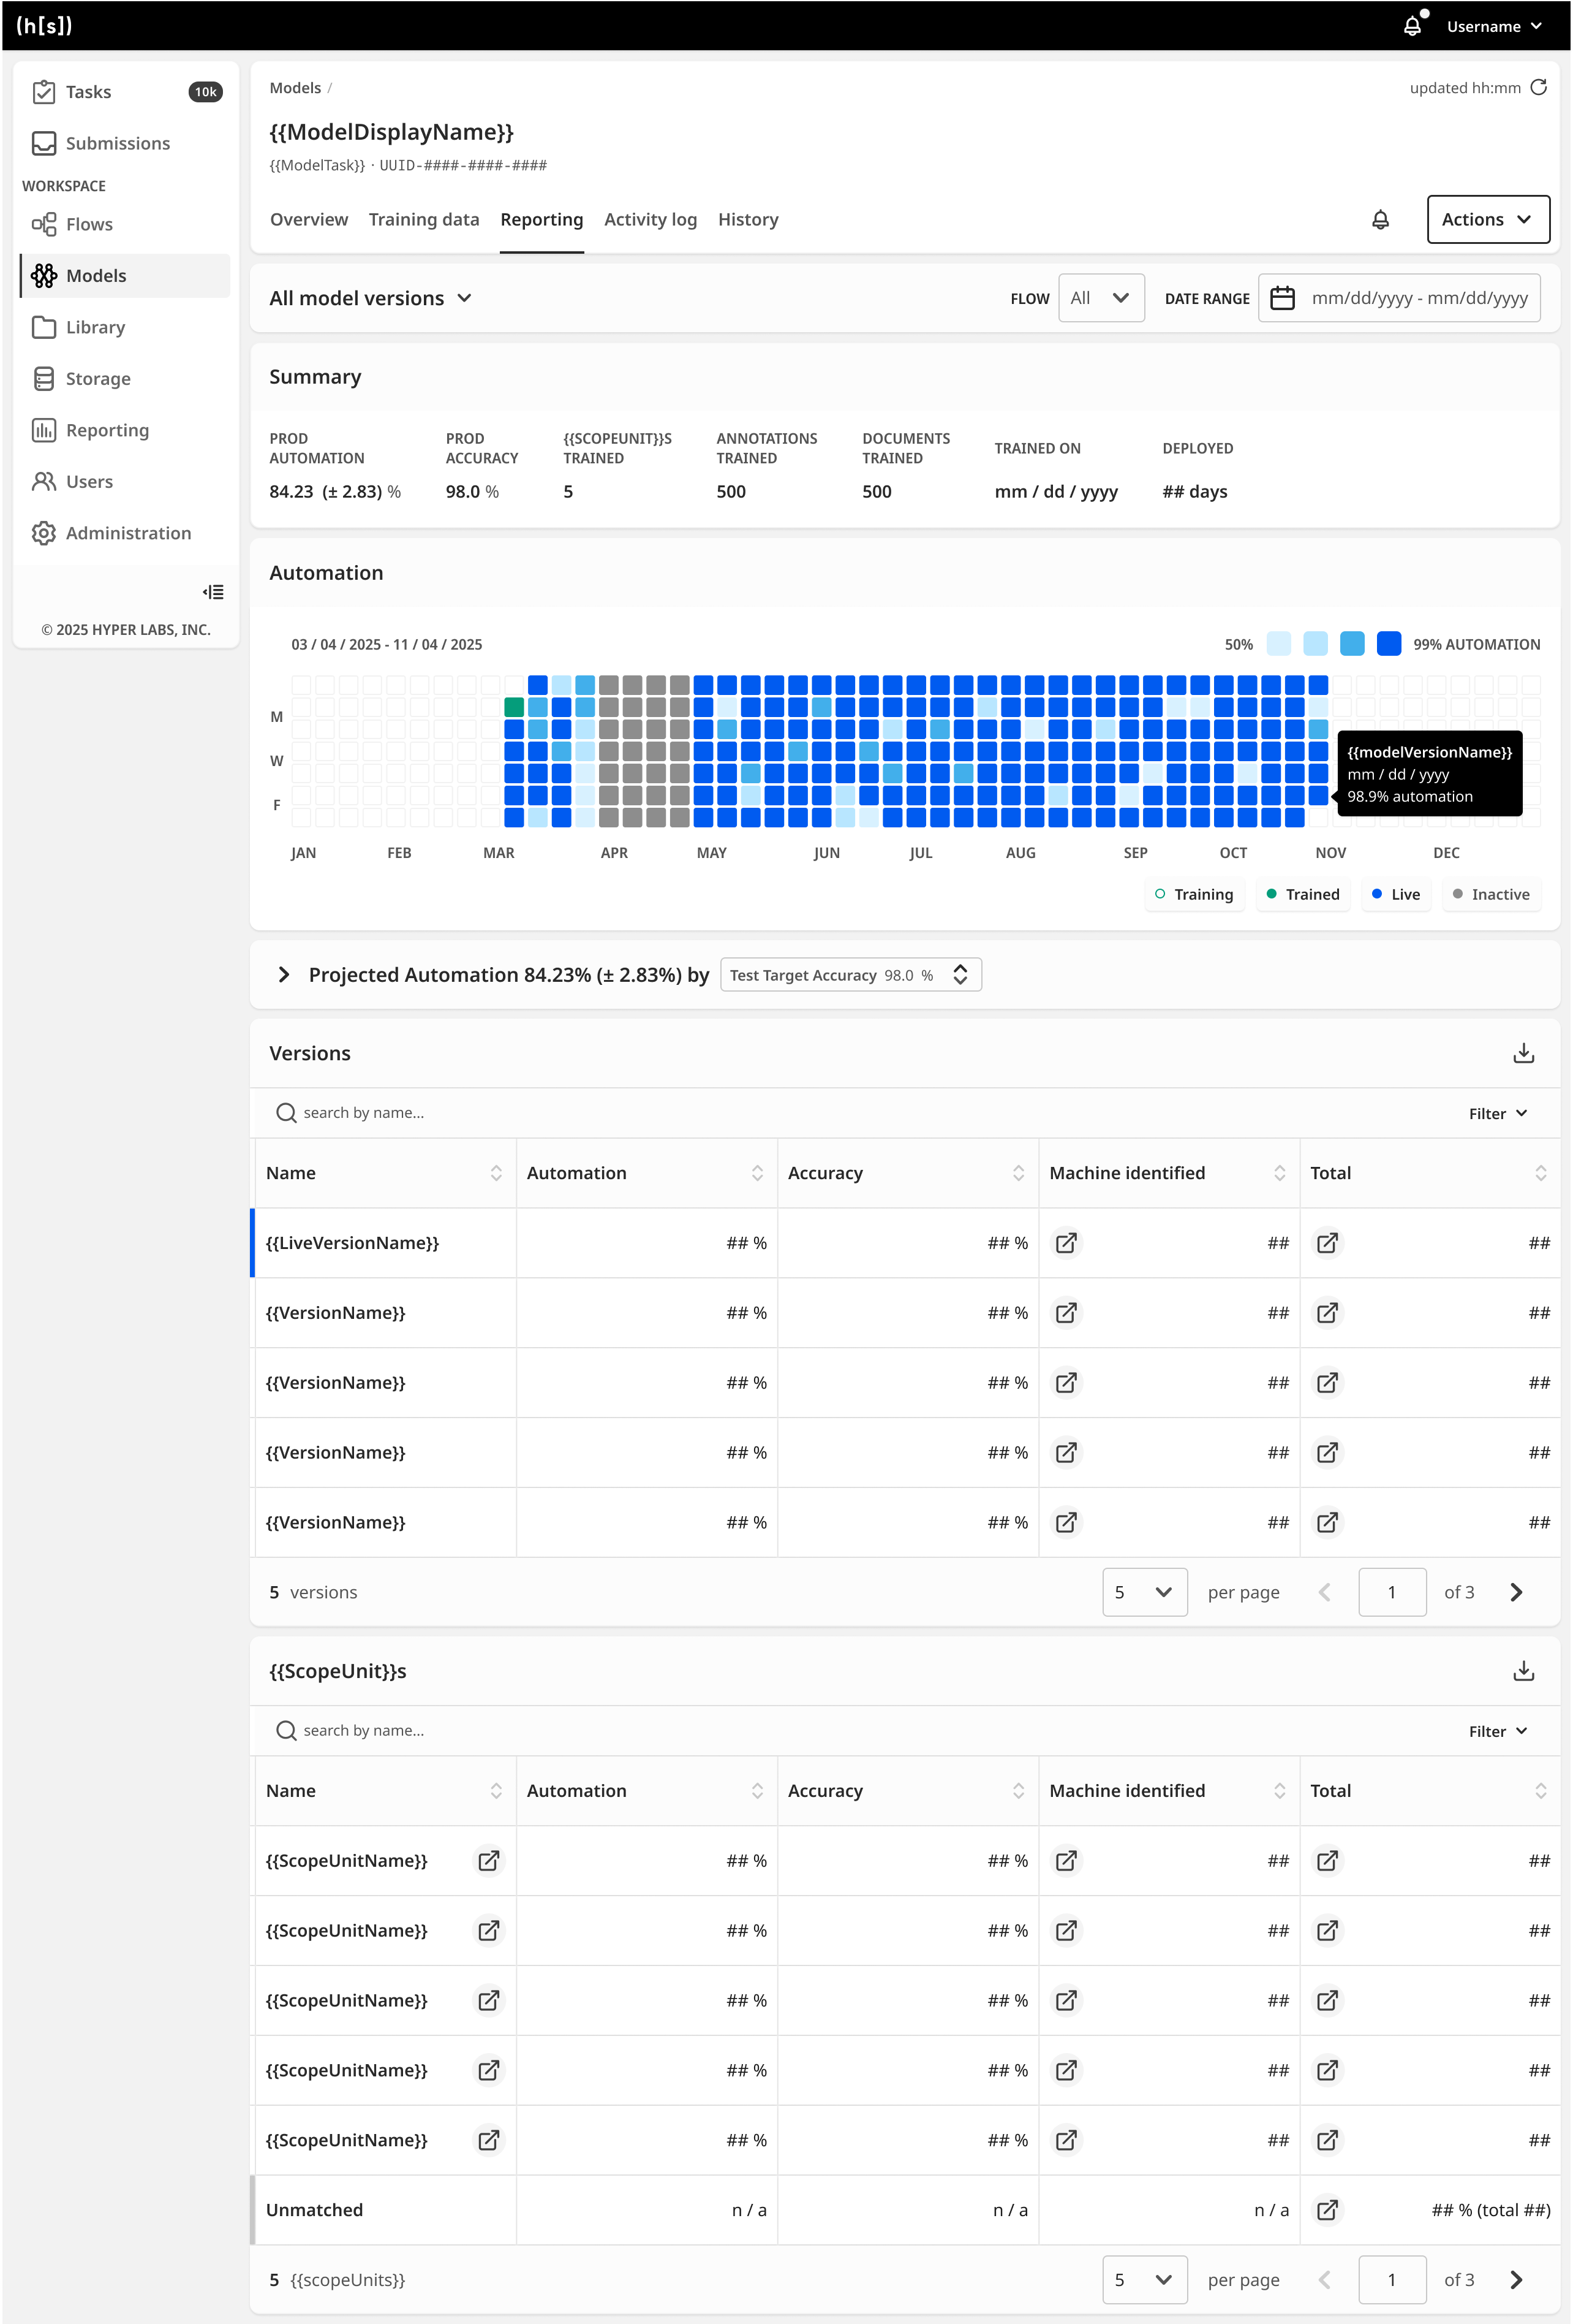Open the FLOW All dropdown

click(x=1100, y=298)
